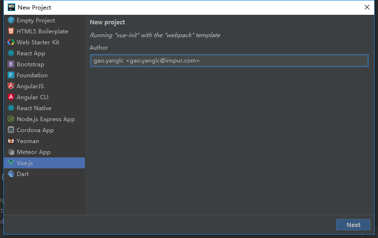Click the AngularJS shield icon
378x238 pixels.
click(11, 86)
